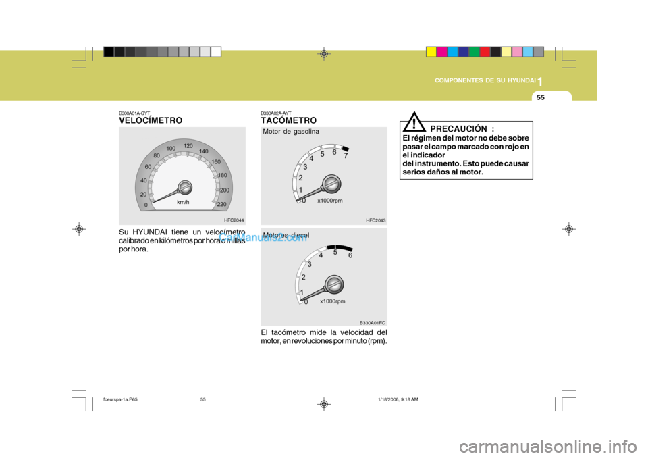Pick the cyan swatch in the color bar

(x=453, y=52)
